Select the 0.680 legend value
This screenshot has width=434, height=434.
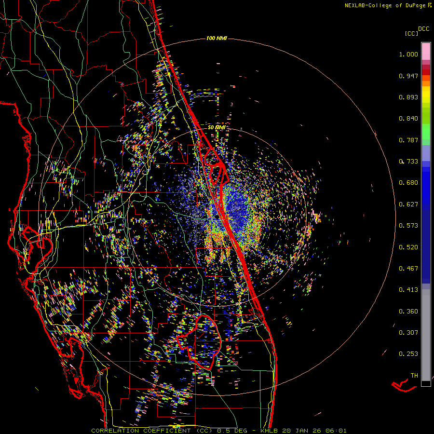(408, 183)
